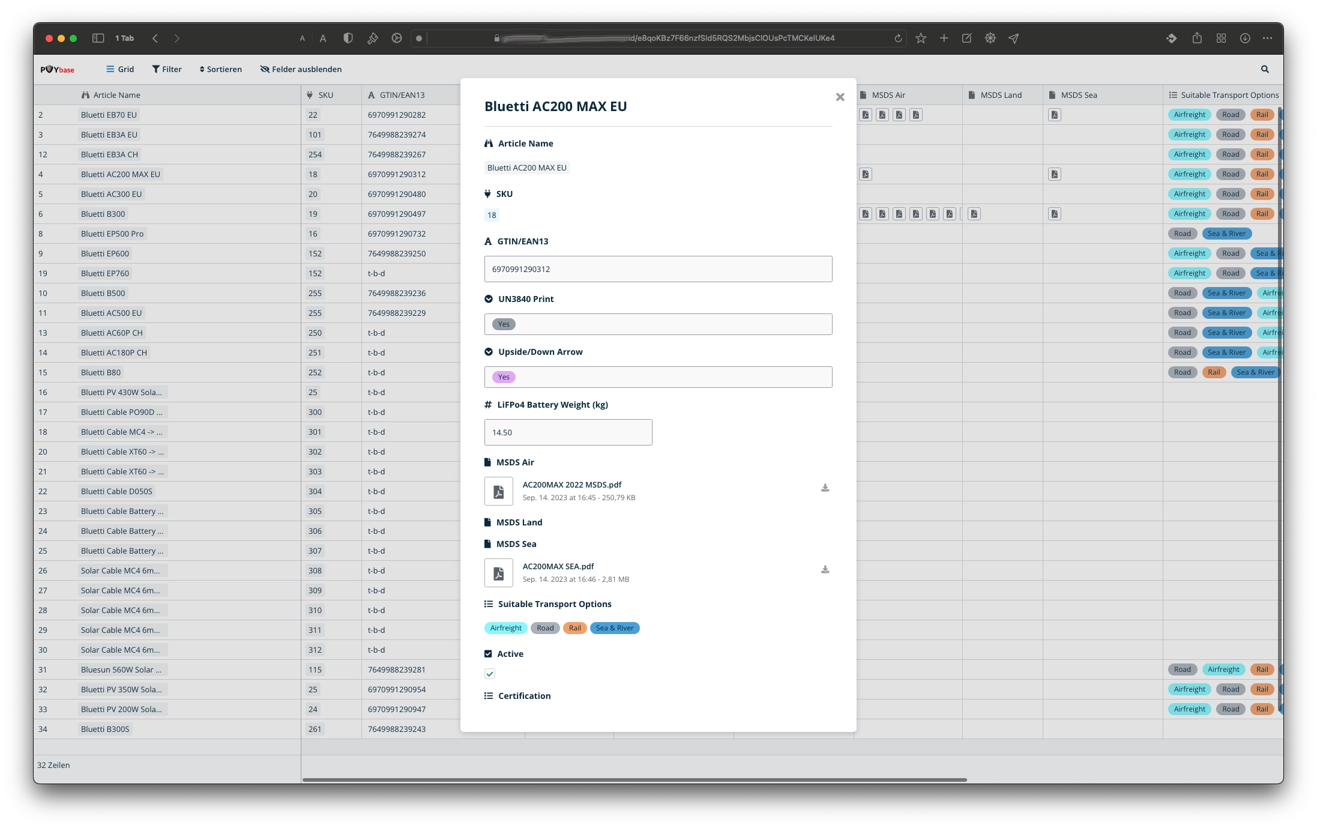Go back with the browser back arrow
Image resolution: width=1317 pixels, height=828 pixels.
coord(155,38)
